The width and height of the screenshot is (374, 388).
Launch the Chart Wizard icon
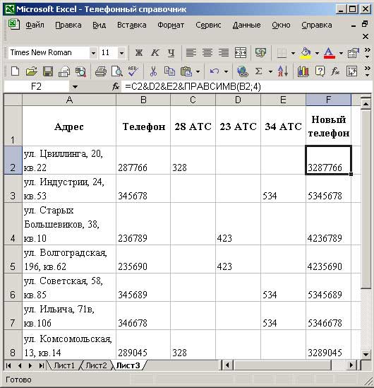click(303, 71)
